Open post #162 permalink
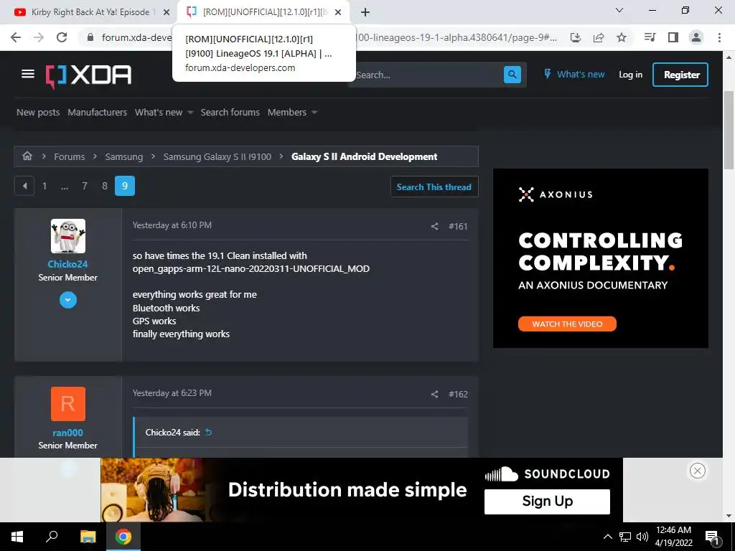The height and width of the screenshot is (551, 735). coord(458,395)
